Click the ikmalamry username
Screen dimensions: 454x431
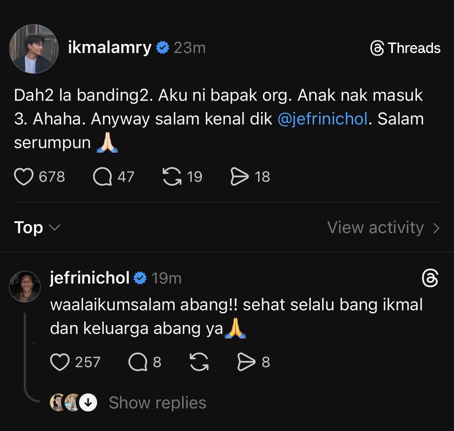point(110,48)
